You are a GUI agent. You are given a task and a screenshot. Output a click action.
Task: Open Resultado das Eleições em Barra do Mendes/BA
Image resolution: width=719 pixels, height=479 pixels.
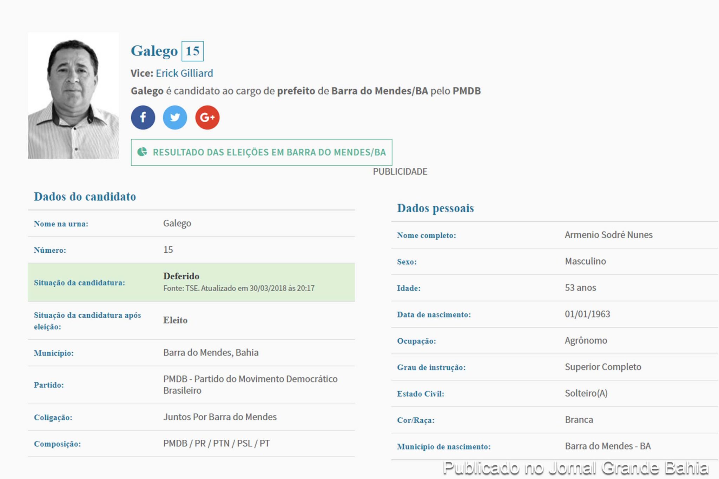[x=269, y=152]
